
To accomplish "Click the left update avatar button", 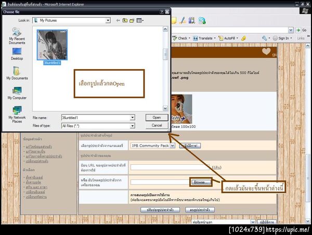I will coord(160,210).
